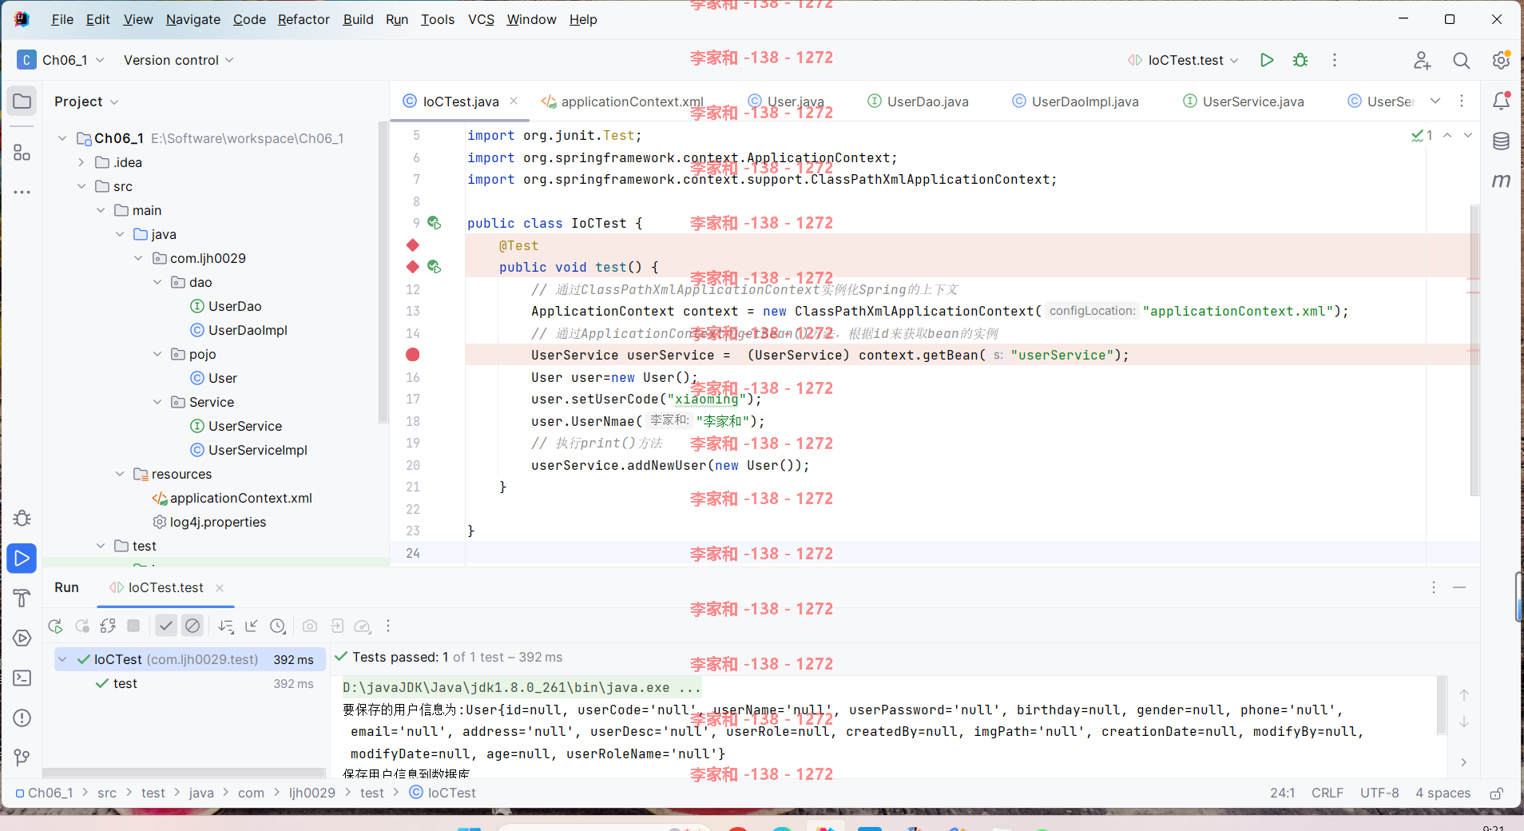Close the IoCTest.test run tab
This screenshot has width=1524, height=831.
click(x=220, y=587)
